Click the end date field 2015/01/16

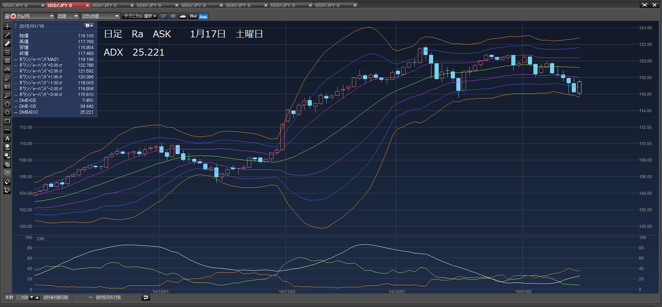[108, 297]
